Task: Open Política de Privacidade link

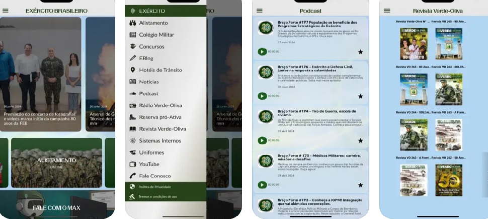Action: [x=154, y=187]
